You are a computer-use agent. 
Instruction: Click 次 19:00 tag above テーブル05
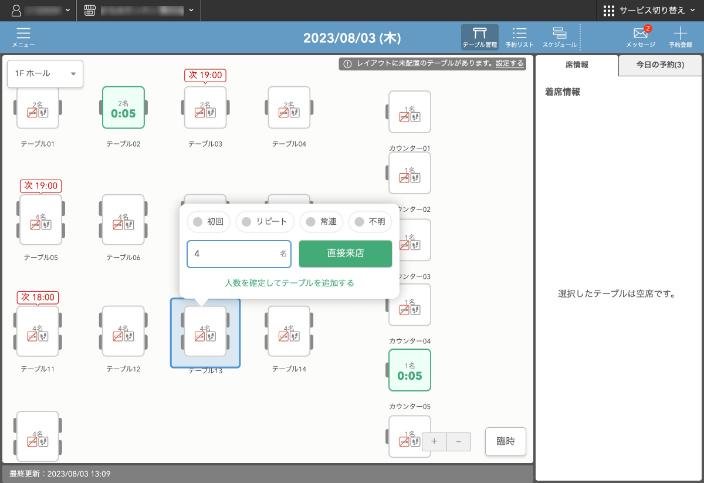[x=40, y=185]
